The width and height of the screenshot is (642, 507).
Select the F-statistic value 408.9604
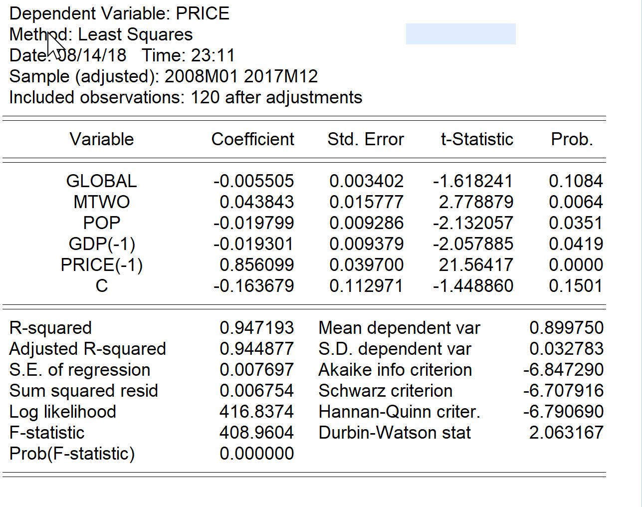click(256, 433)
